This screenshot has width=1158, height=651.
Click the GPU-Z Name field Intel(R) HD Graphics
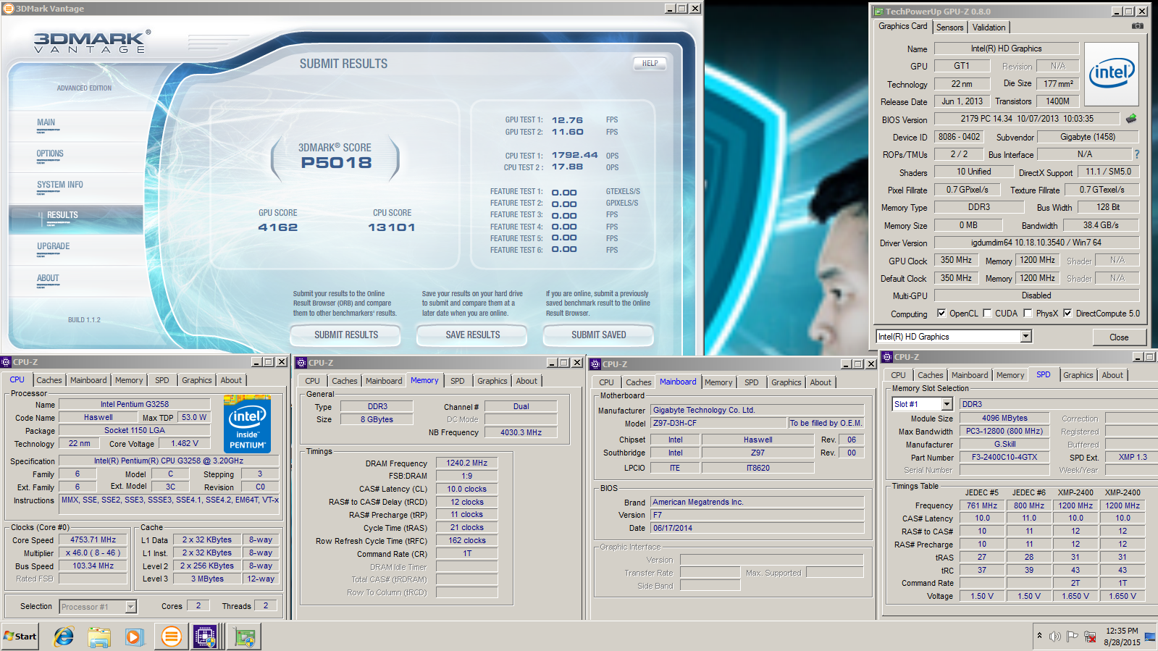[1006, 49]
